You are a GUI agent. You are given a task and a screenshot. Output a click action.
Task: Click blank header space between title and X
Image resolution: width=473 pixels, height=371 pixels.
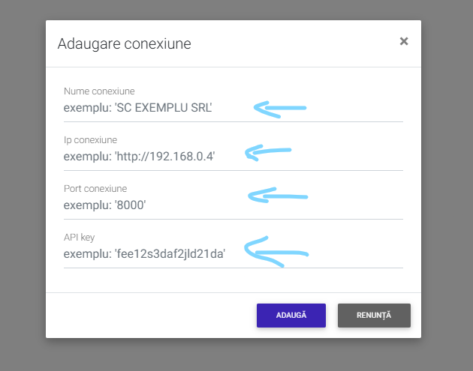pos(300,43)
